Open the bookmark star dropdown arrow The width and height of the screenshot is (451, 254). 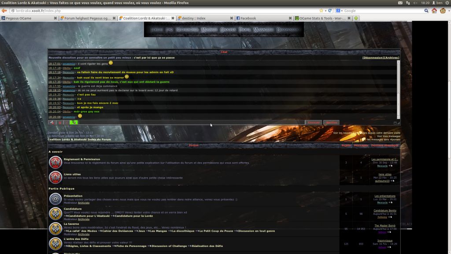(325, 11)
